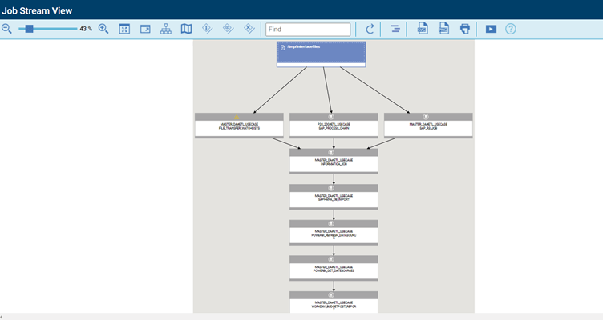This screenshot has height=320, width=603.
Task: Click inside the Find search field
Action: pyautogui.click(x=308, y=30)
